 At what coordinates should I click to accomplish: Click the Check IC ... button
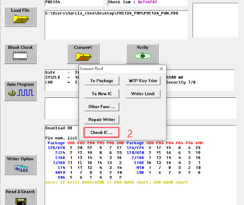click(102, 132)
